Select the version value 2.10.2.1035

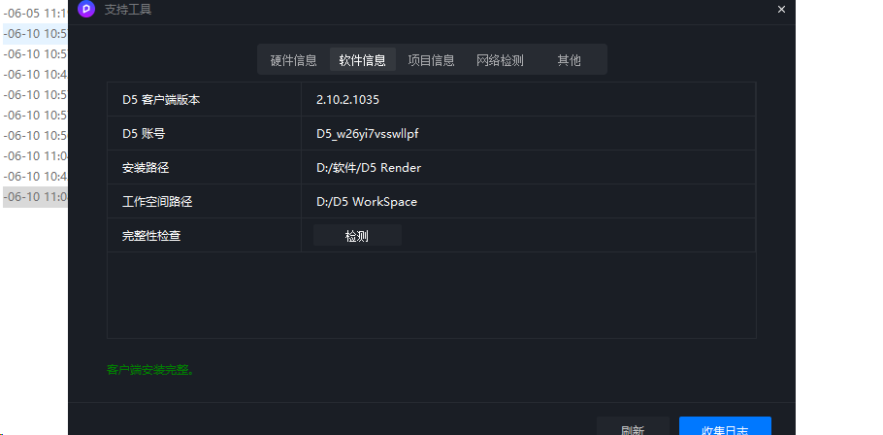(x=347, y=100)
